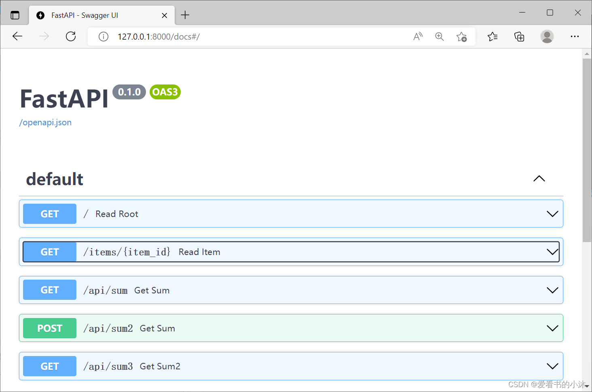Minimize the browser window
592x392 pixels.
(x=522, y=13)
